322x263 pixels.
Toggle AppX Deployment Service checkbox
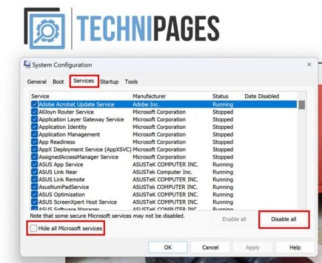34,150
